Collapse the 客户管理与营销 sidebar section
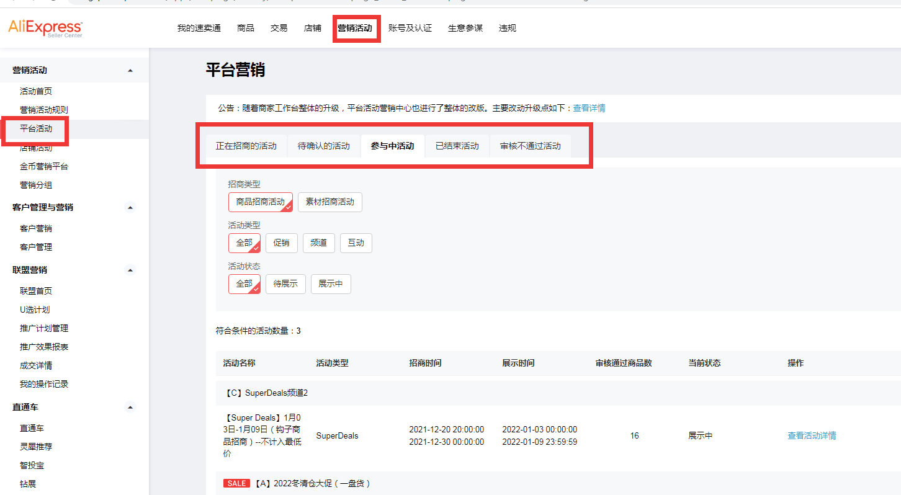Image resolution: width=901 pixels, height=495 pixels. (x=130, y=207)
